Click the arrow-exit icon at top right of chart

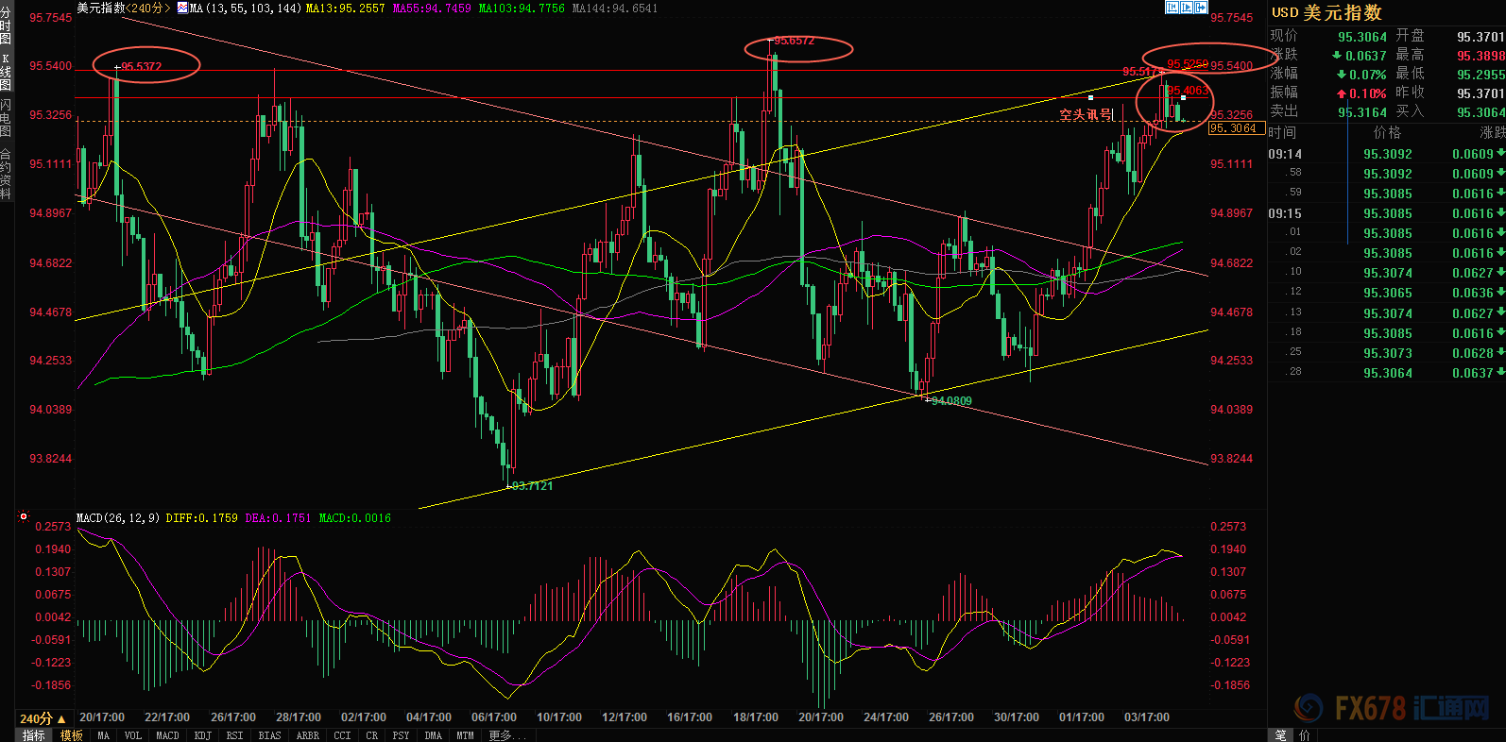pos(1202,8)
